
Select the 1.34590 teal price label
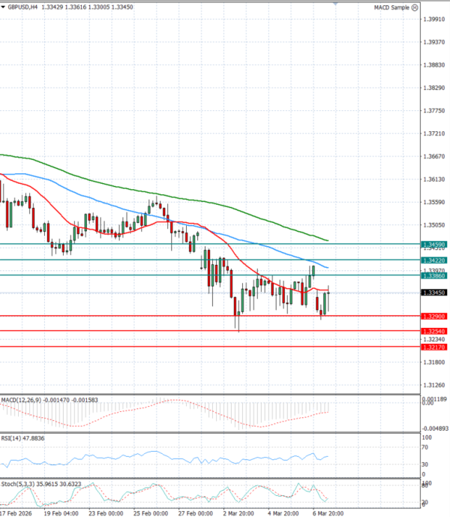pyautogui.click(x=434, y=245)
